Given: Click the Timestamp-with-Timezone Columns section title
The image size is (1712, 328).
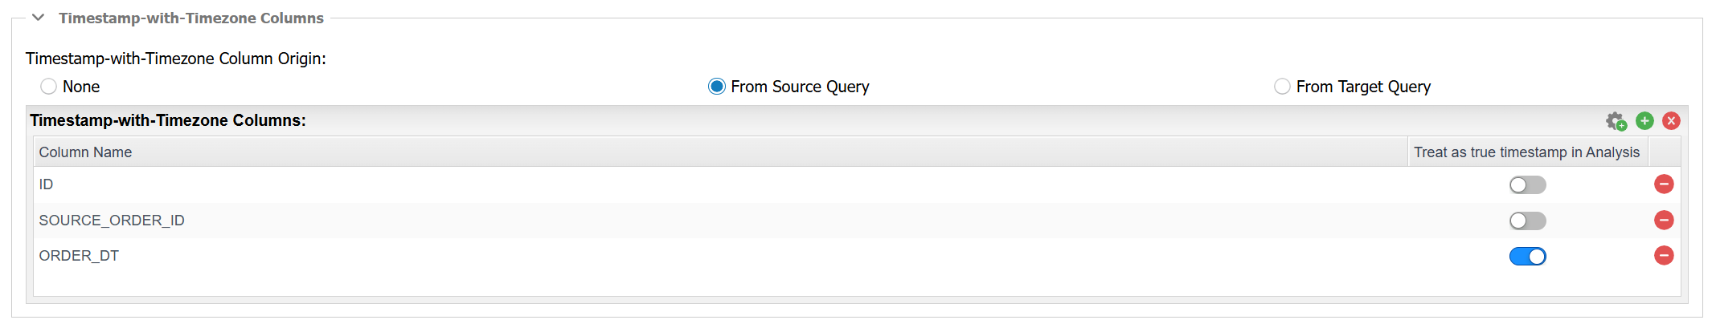Looking at the screenshot, I should point(191,18).
